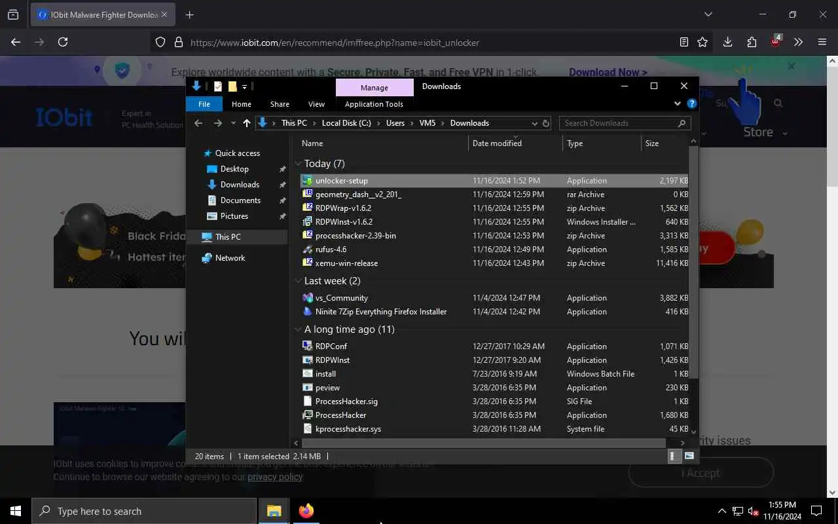Screen dimensions: 838x524
Task: Show more Firefox toolbar tools
Action: point(798,42)
